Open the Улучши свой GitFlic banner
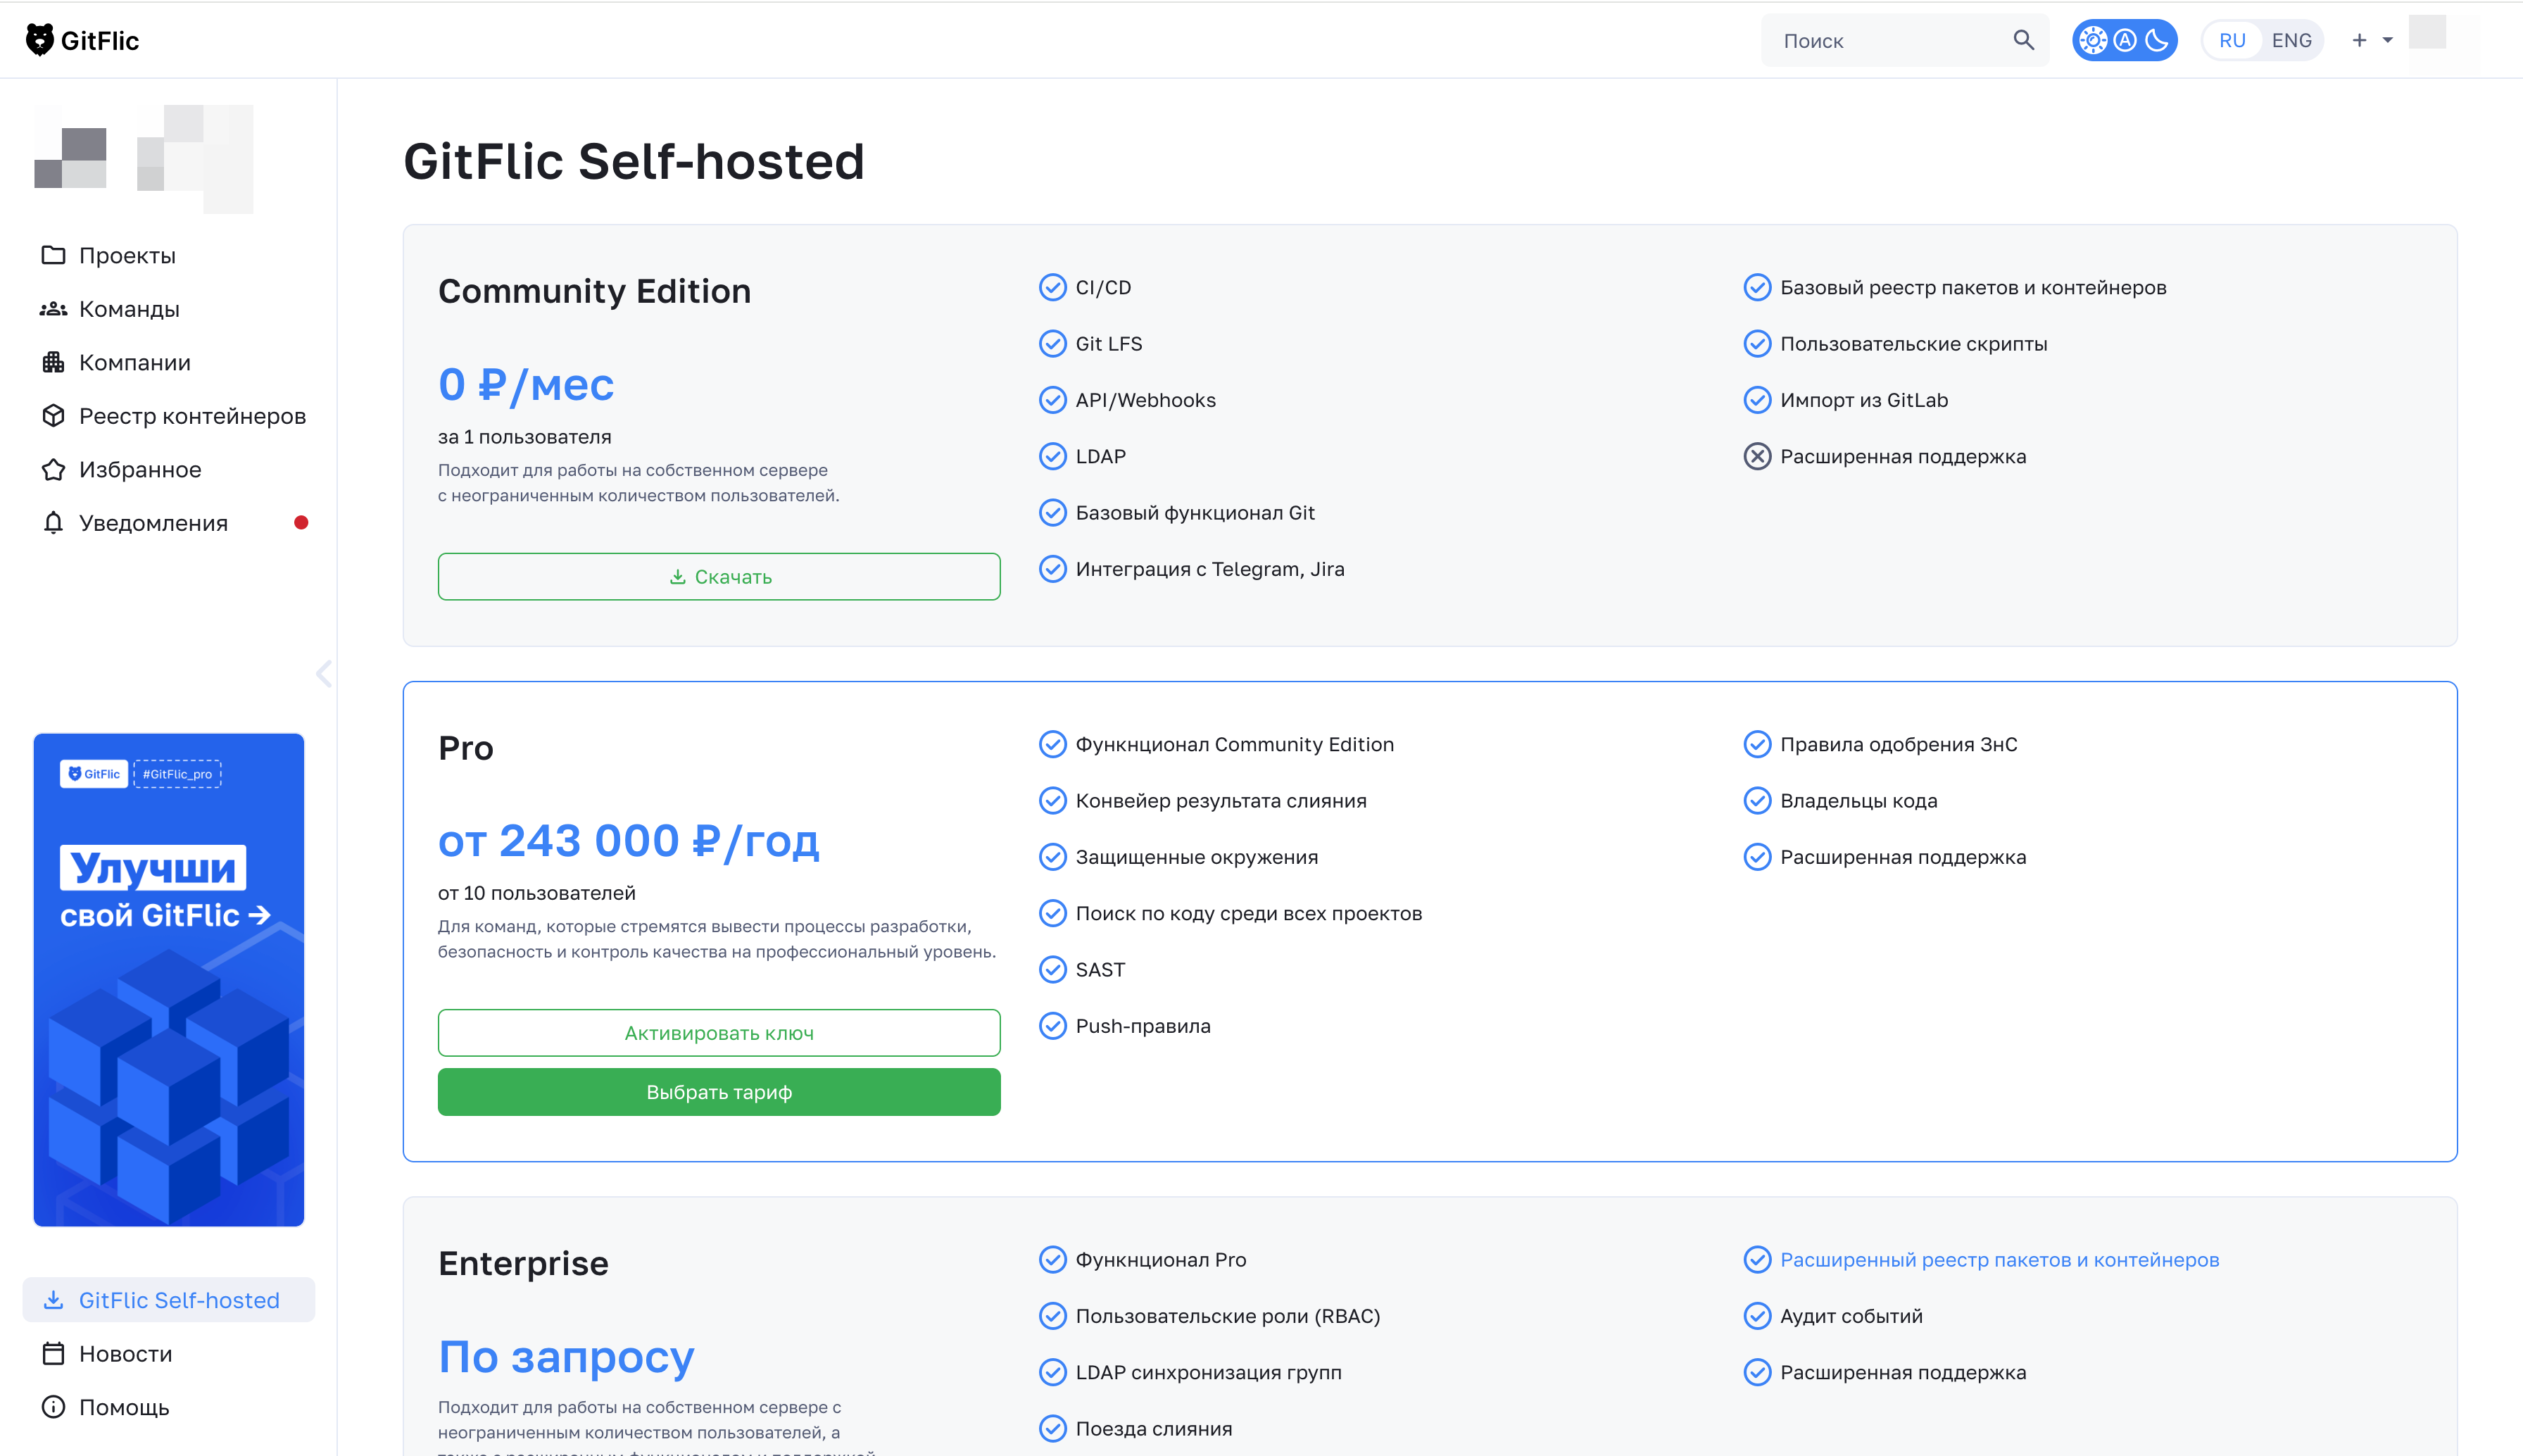Image resolution: width=2523 pixels, height=1456 pixels. pos(169,980)
